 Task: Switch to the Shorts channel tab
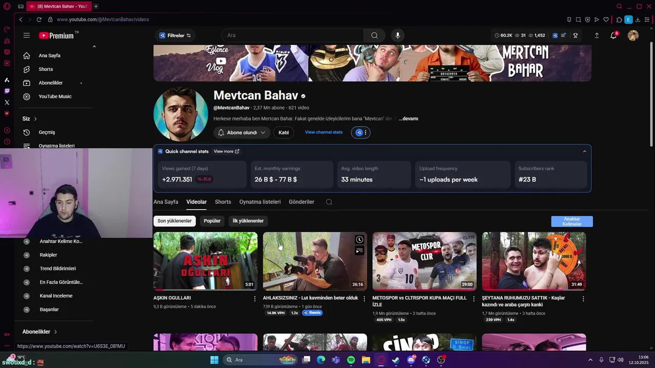223,202
